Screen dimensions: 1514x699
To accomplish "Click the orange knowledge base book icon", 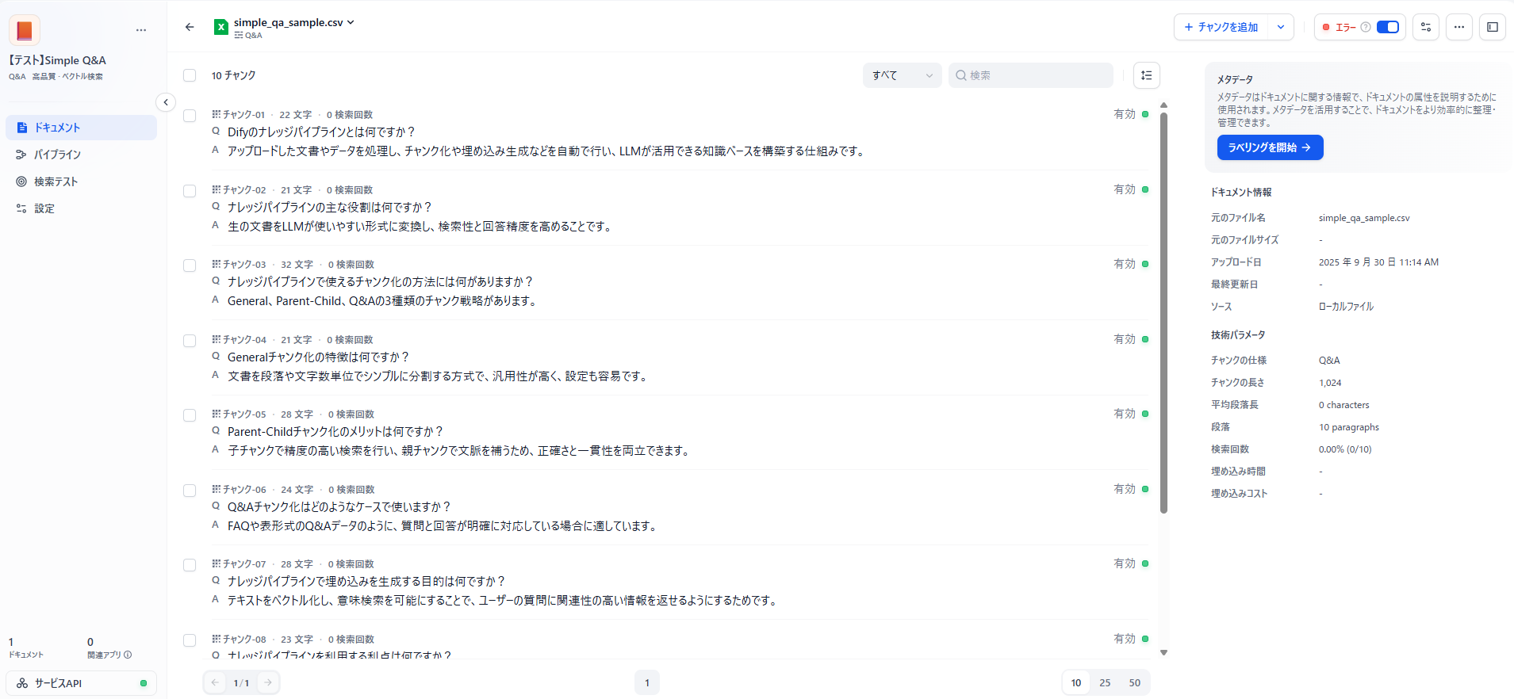I will pyautogui.click(x=25, y=30).
